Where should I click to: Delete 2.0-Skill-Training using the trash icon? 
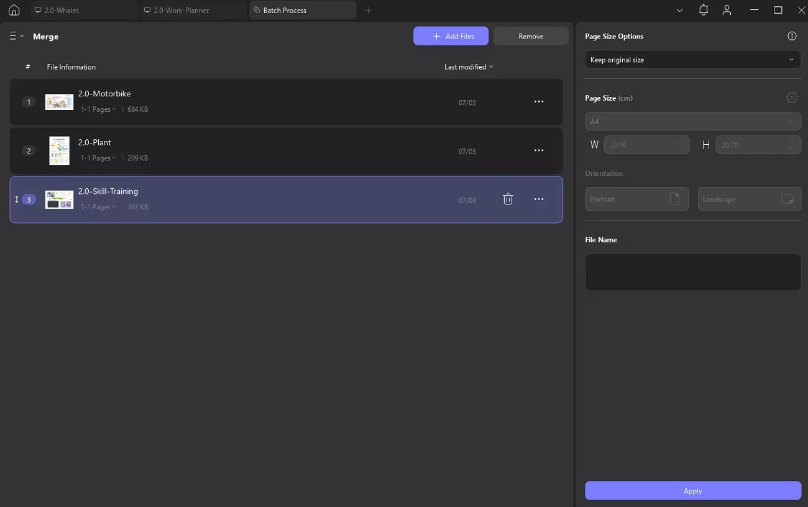508,199
